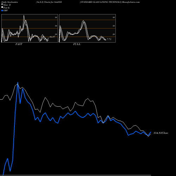This screenshot has height=176, width=176.
Task: Click the 20 level label in FAST chart
Action: [x=56, y=34]
